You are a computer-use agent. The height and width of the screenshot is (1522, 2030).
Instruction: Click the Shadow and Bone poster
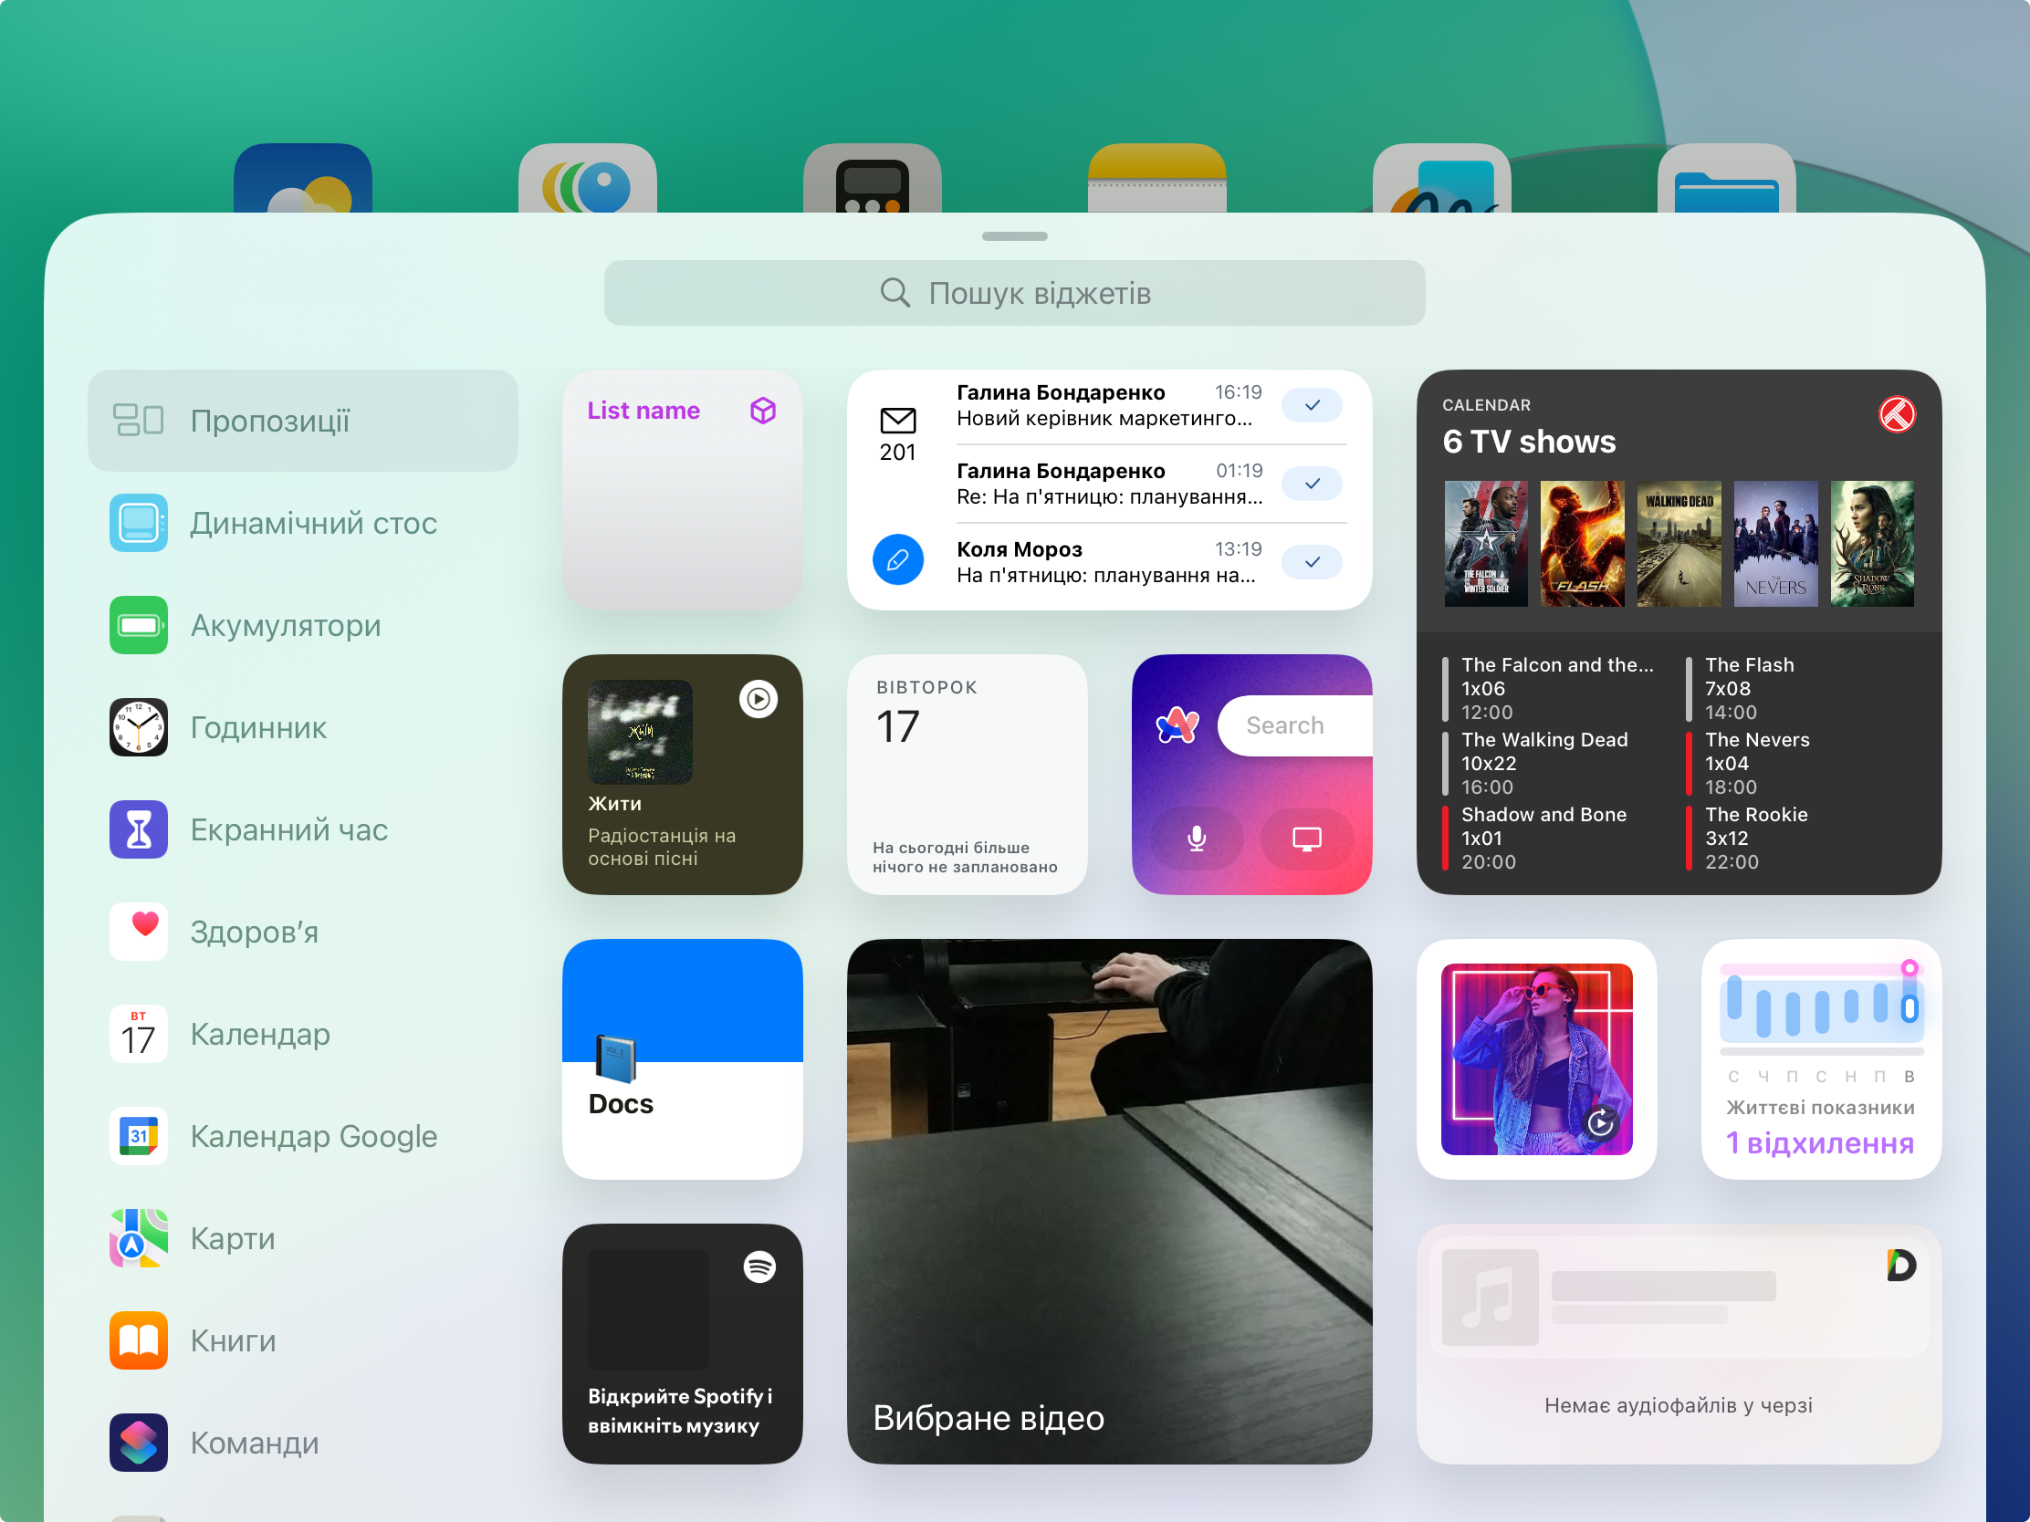pyautogui.click(x=1871, y=543)
